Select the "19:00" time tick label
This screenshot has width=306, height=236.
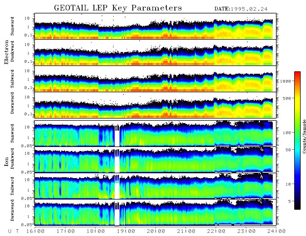[x=126, y=231]
